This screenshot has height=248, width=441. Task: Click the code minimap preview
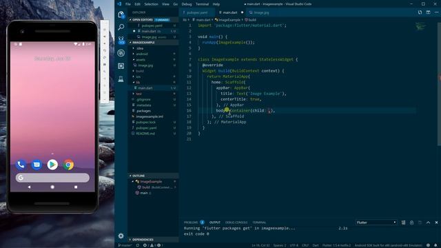[x=420, y=27]
